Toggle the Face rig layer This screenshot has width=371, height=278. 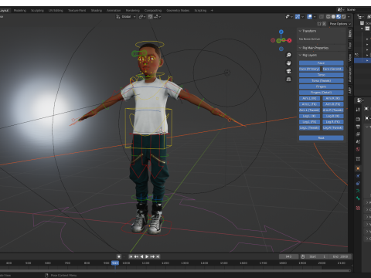tap(321, 63)
